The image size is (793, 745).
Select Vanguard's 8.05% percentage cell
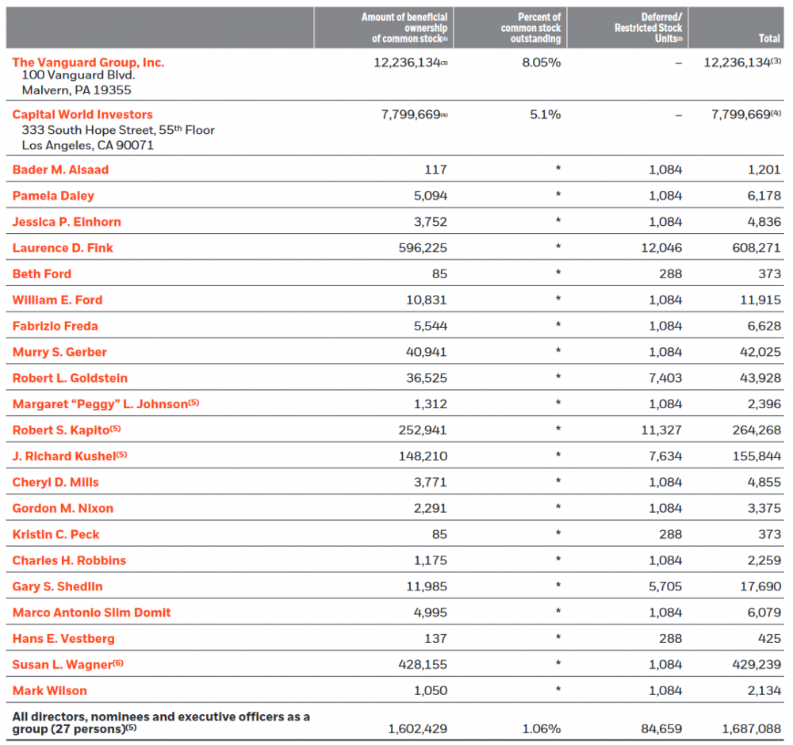click(541, 63)
